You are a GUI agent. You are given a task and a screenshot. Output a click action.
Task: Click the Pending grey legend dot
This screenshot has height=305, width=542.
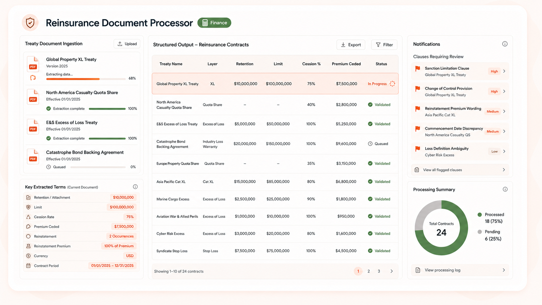(480, 232)
